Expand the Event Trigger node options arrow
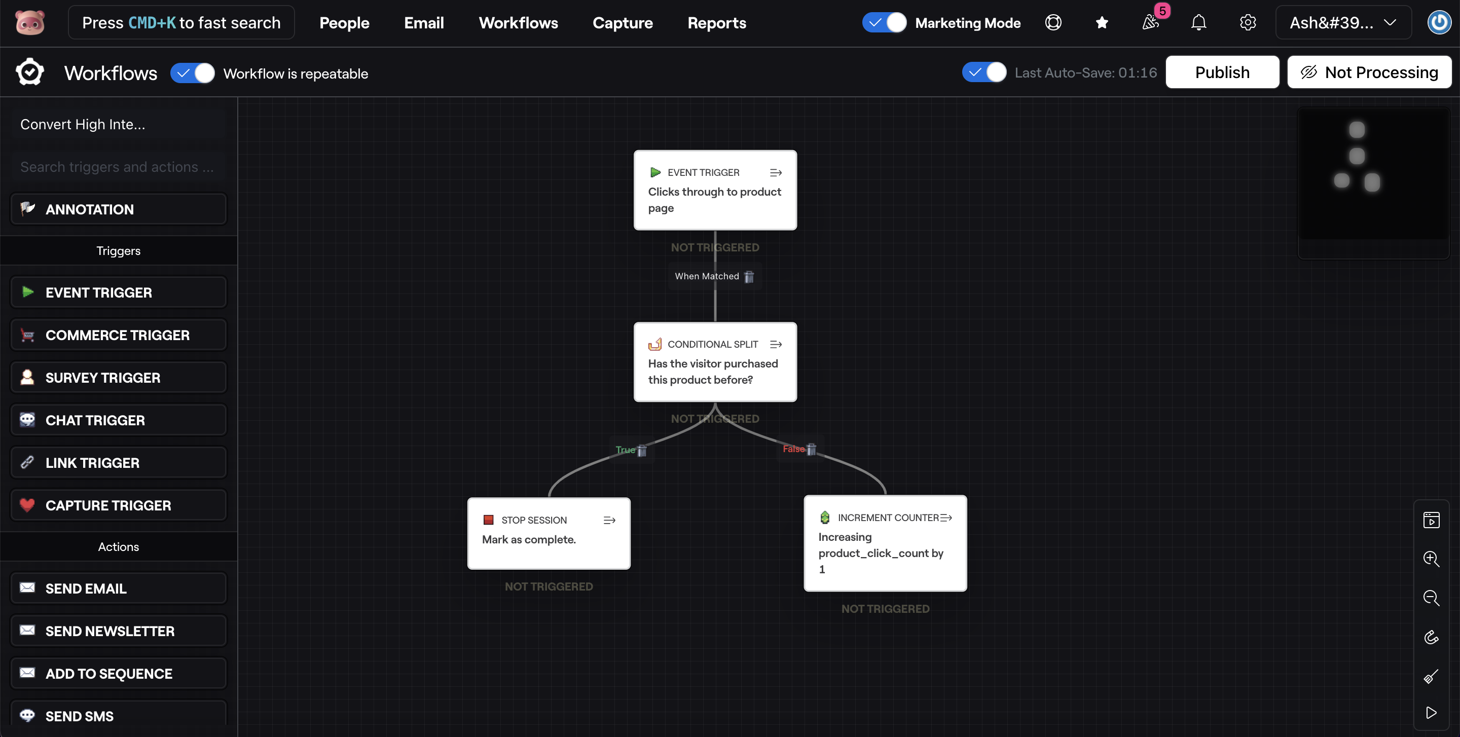The width and height of the screenshot is (1460, 737). pos(775,173)
